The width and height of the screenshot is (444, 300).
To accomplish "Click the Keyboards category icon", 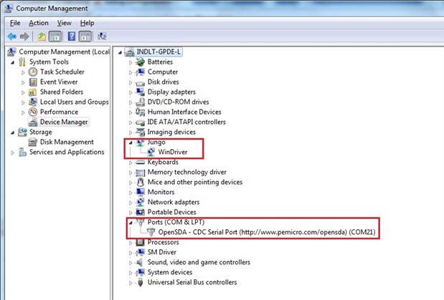I will tap(140, 163).
